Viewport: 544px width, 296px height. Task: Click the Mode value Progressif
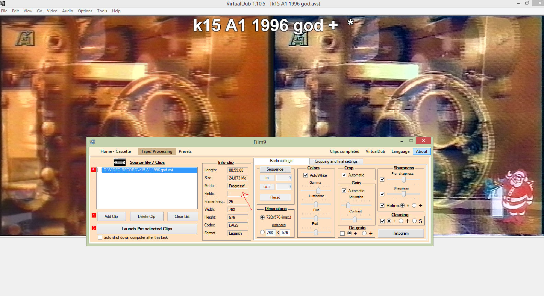point(238,186)
